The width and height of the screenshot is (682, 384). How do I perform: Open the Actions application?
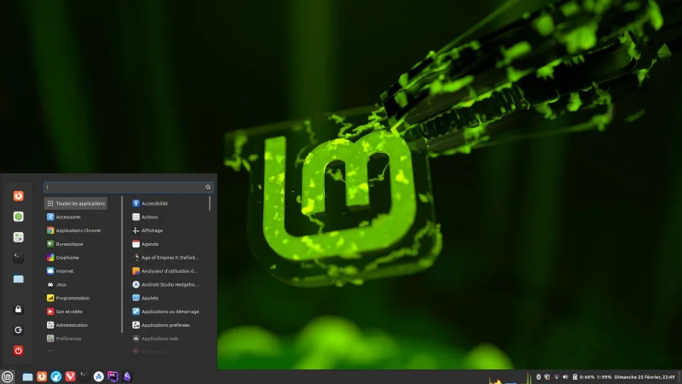168,217
